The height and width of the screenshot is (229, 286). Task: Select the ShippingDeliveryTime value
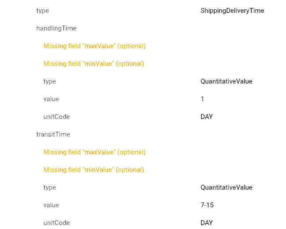tap(232, 11)
